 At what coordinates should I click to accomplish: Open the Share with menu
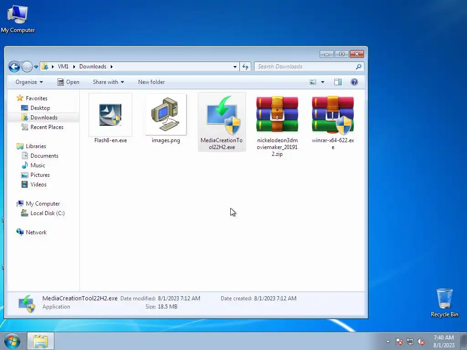pyautogui.click(x=109, y=82)
